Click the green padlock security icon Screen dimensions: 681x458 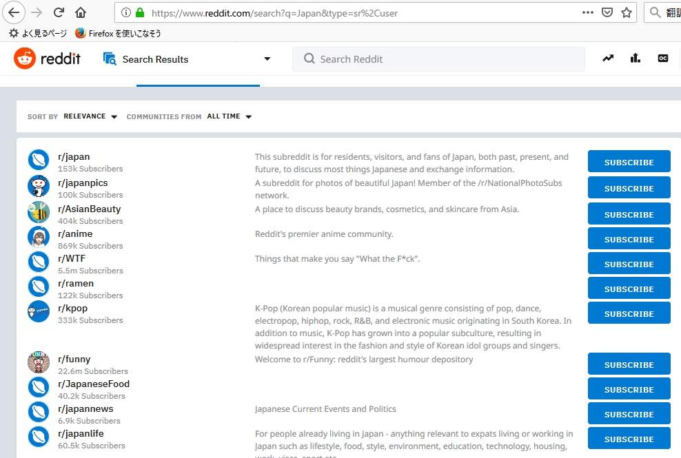(140, 12)
